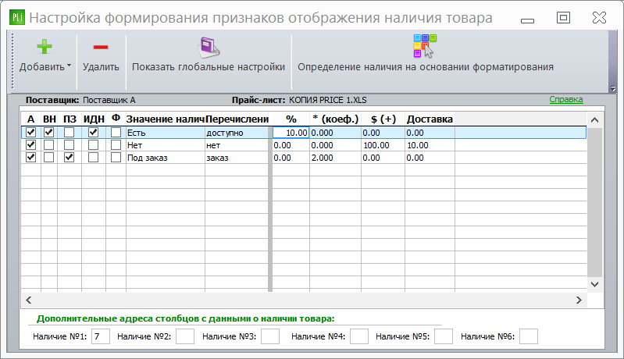Click the horizontal scrollbar right arrow
The width and height of the screenshot is (624, 359).
coord(579,300)
